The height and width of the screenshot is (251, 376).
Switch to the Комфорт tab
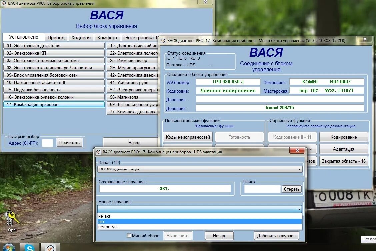(107, 38)
